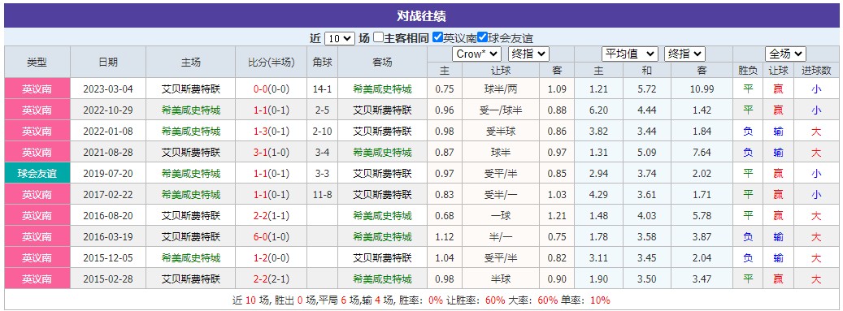Screen dimensions: 843x311
Task: Click 艾贝斯费特联 home team on 2023-03-04
Action: click(191, 89)
